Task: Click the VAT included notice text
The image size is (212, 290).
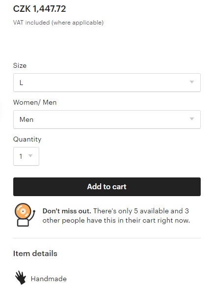Action: click(x=58, y=23)
